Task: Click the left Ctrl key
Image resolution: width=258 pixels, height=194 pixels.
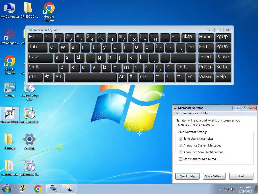Action: click(x=35, y=78)
